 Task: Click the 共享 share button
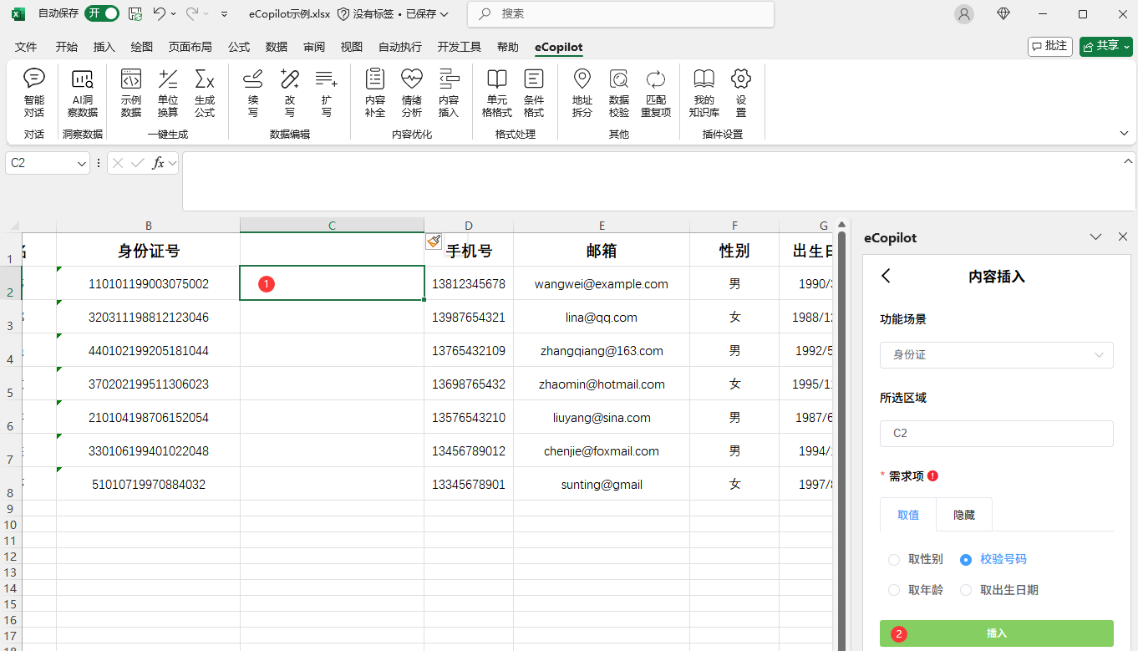coord(1105,46)
